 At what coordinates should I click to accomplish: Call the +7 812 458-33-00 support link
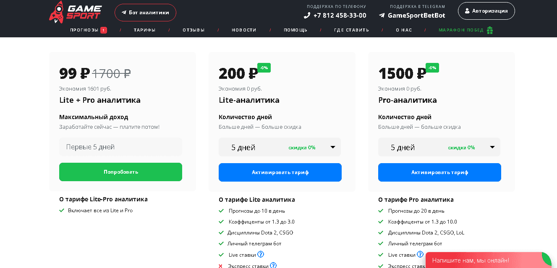tap(340, 15)
